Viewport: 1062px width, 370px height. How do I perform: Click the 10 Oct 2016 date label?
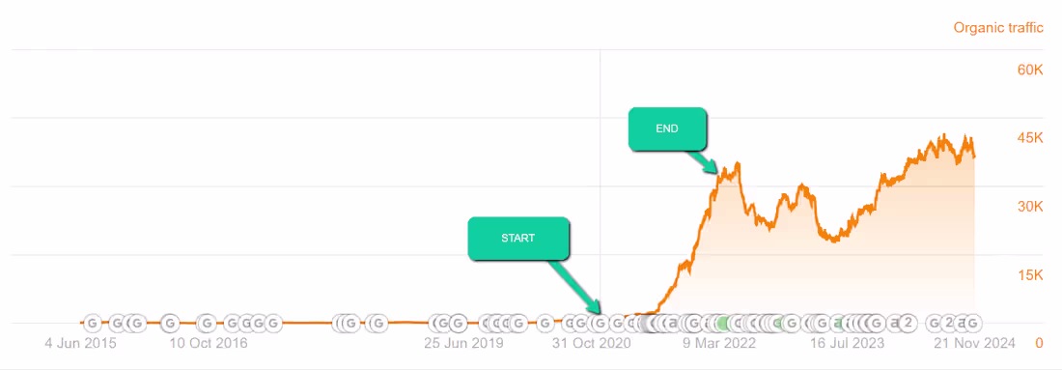coord(209,344)
